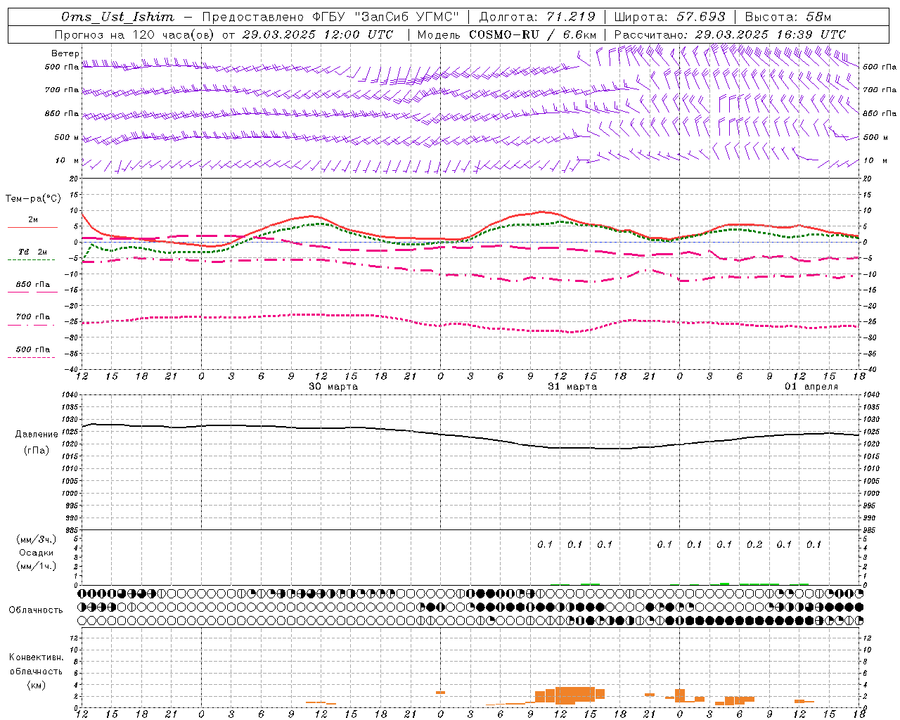Click the forecast start 29.03.2025 12:00 UTC
This screenshot has height=720, width=900.
318,34
